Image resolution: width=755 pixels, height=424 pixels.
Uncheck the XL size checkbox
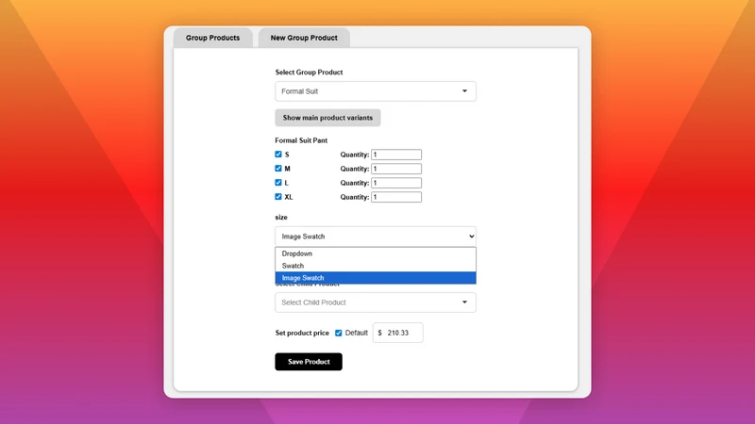[278, 197]
